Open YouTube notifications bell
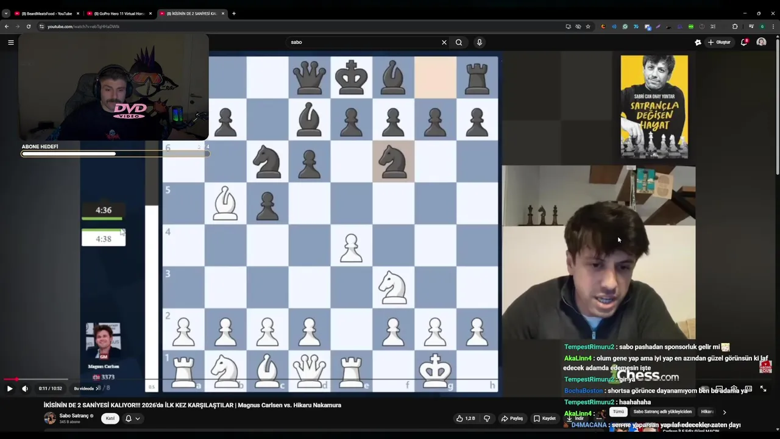 745,42
